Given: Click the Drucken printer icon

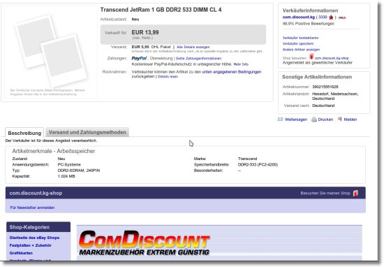Looking at the screenshot, I should tap(314, 120).
